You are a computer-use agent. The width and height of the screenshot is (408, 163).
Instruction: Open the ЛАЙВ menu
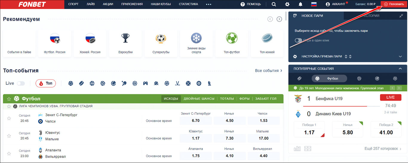pos(91,4)
